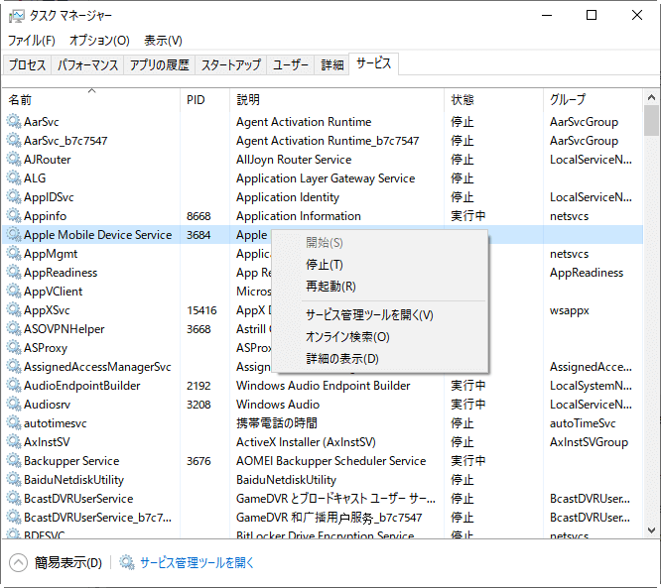Click the gear icon next to AJRouter
The height and width of the screenshot is (588, 661).
pyautogui.click(x=14, y=160)
